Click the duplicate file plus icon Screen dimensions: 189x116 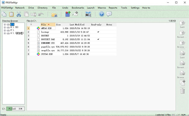(182, 83)
